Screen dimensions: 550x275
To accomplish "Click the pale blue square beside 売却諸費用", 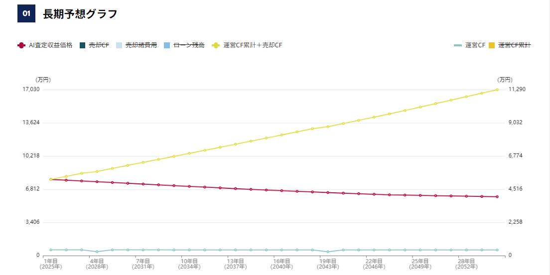I will (x=119, y=45).
